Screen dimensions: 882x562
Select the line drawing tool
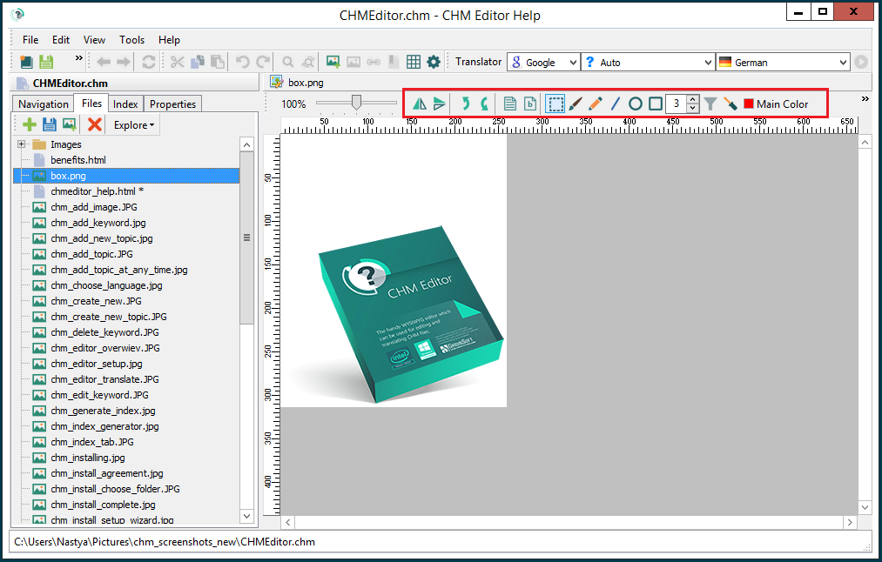615,103
